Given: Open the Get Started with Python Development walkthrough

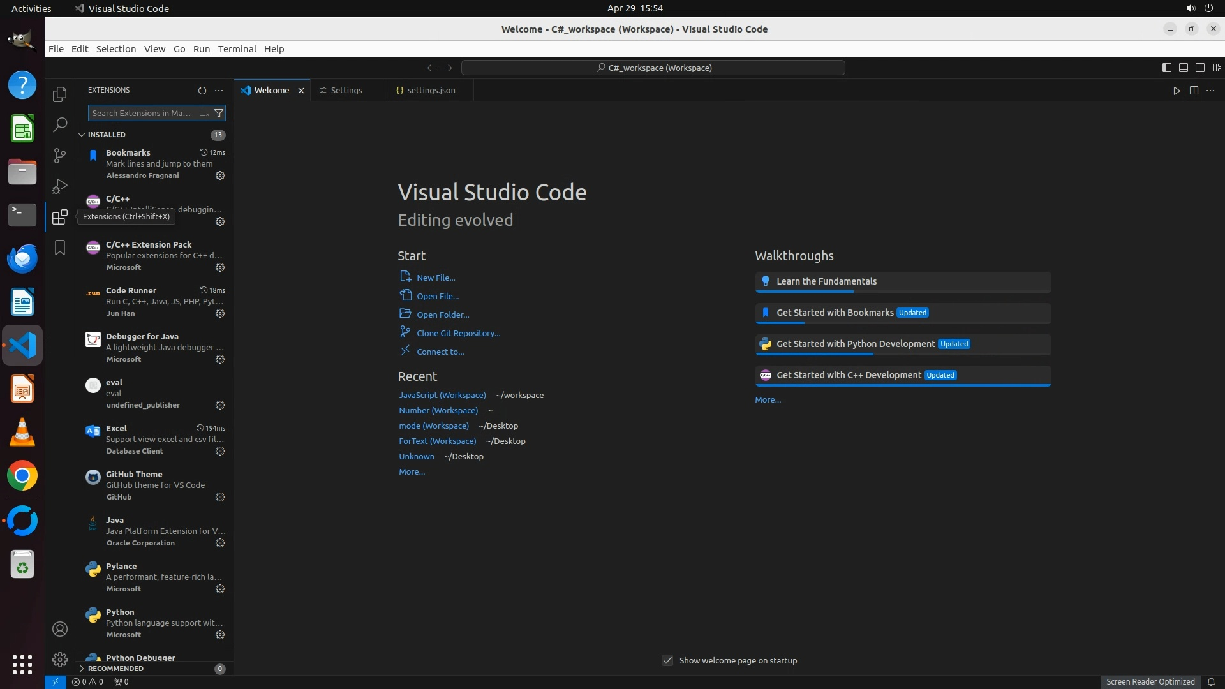Looking at the screenshot, I should 855,344.
